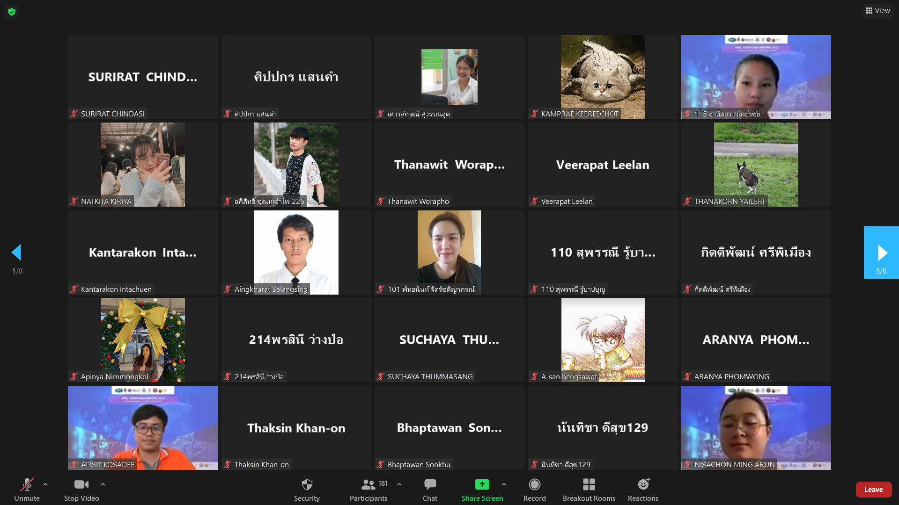Start recording with the Record icon
This screenshot has width=899, height=505.
pyautogui.click(x=534, y=484)
